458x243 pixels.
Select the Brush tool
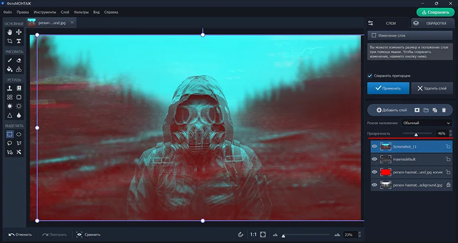click(10, 60)
